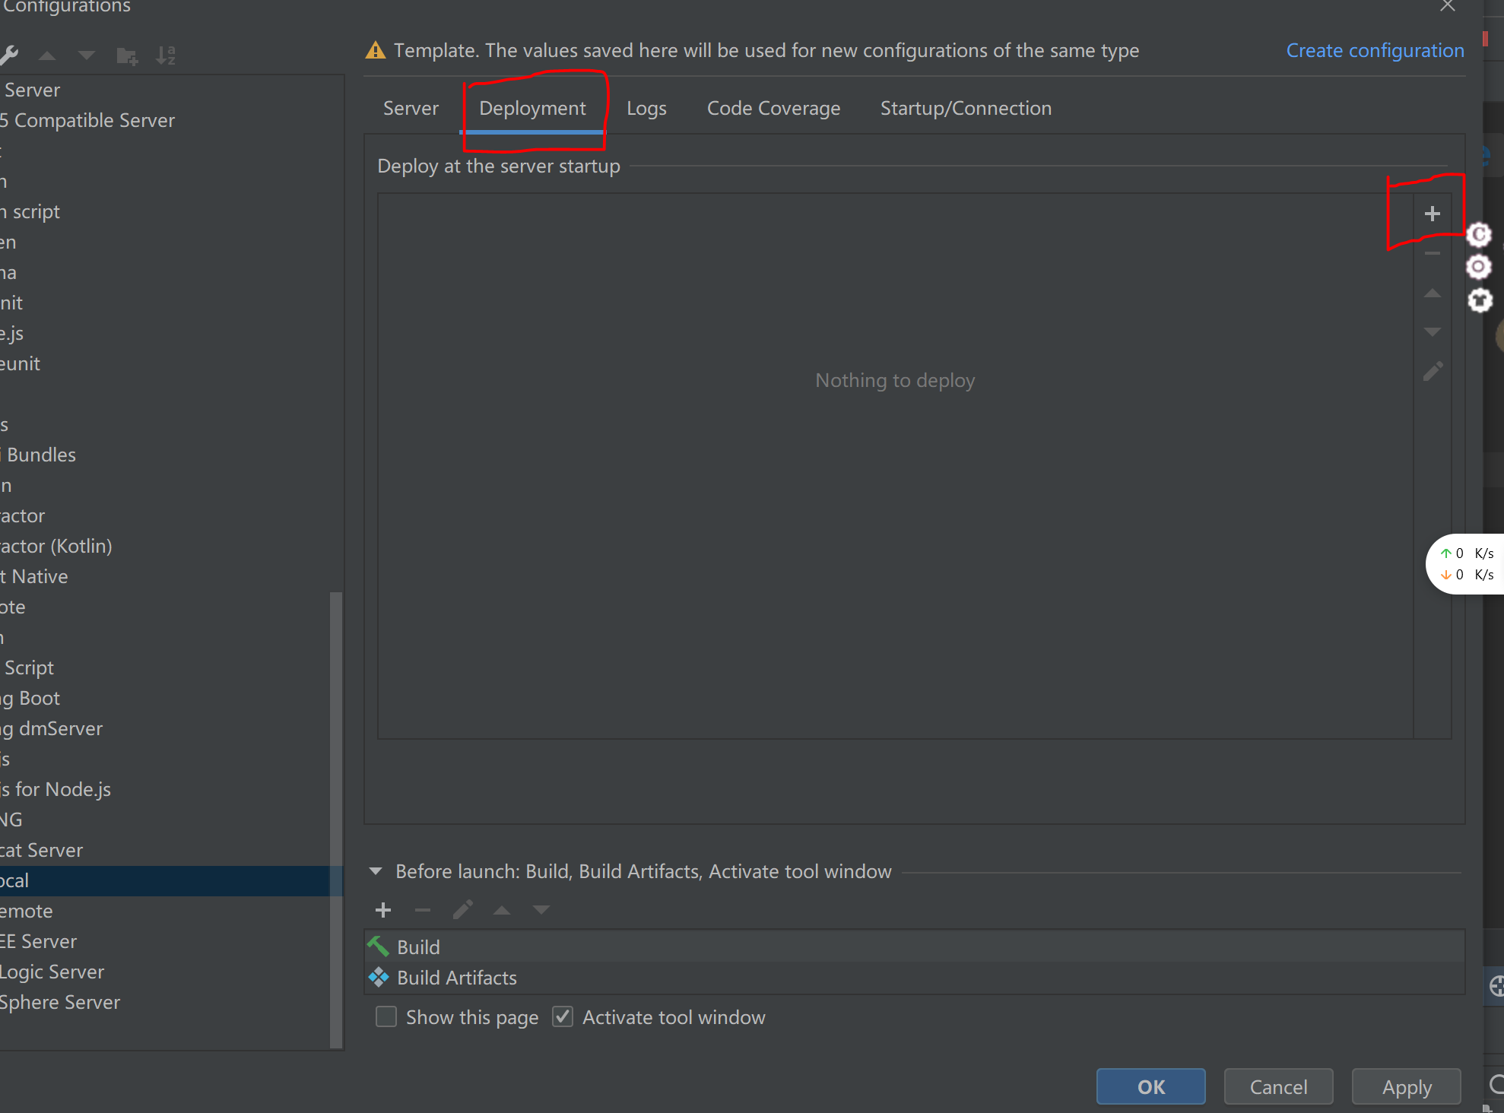Open the Startup/Connection tab
This screenshot has width=1504, height=1113.
(x=966, y=109)
